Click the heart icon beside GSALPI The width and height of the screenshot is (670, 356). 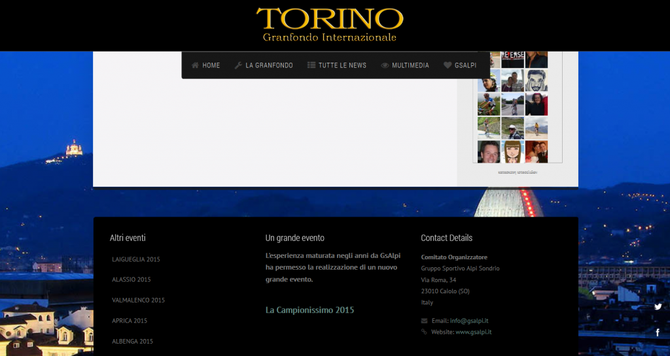pos(448,65)
